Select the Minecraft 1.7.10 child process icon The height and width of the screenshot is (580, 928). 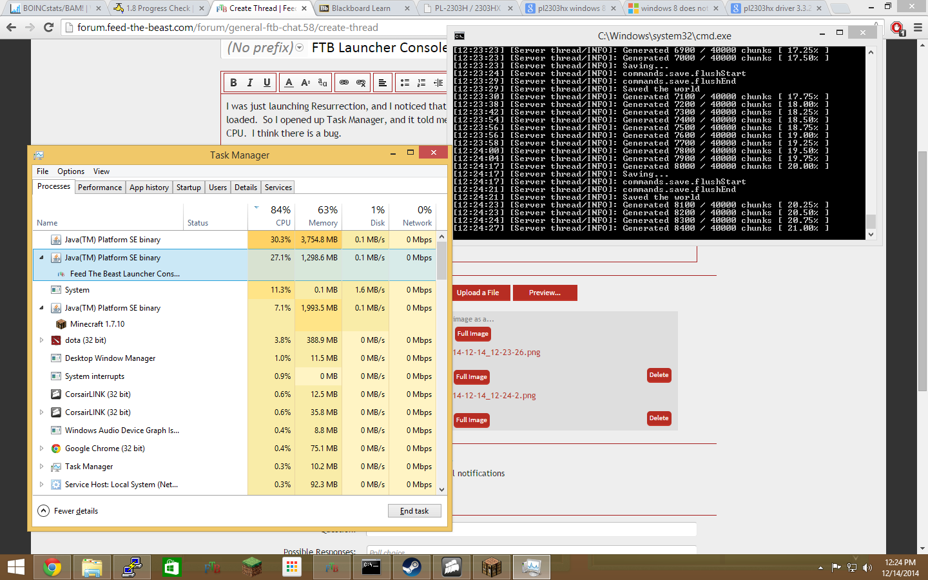coord(61,324)
